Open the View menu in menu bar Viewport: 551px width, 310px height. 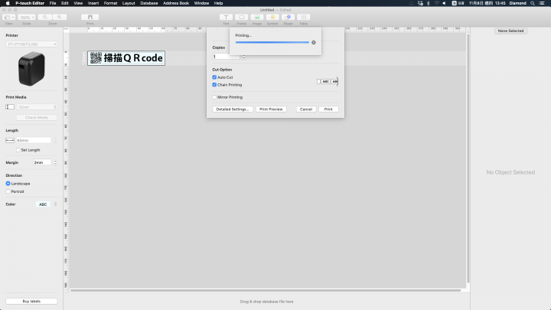coord(78,3)
